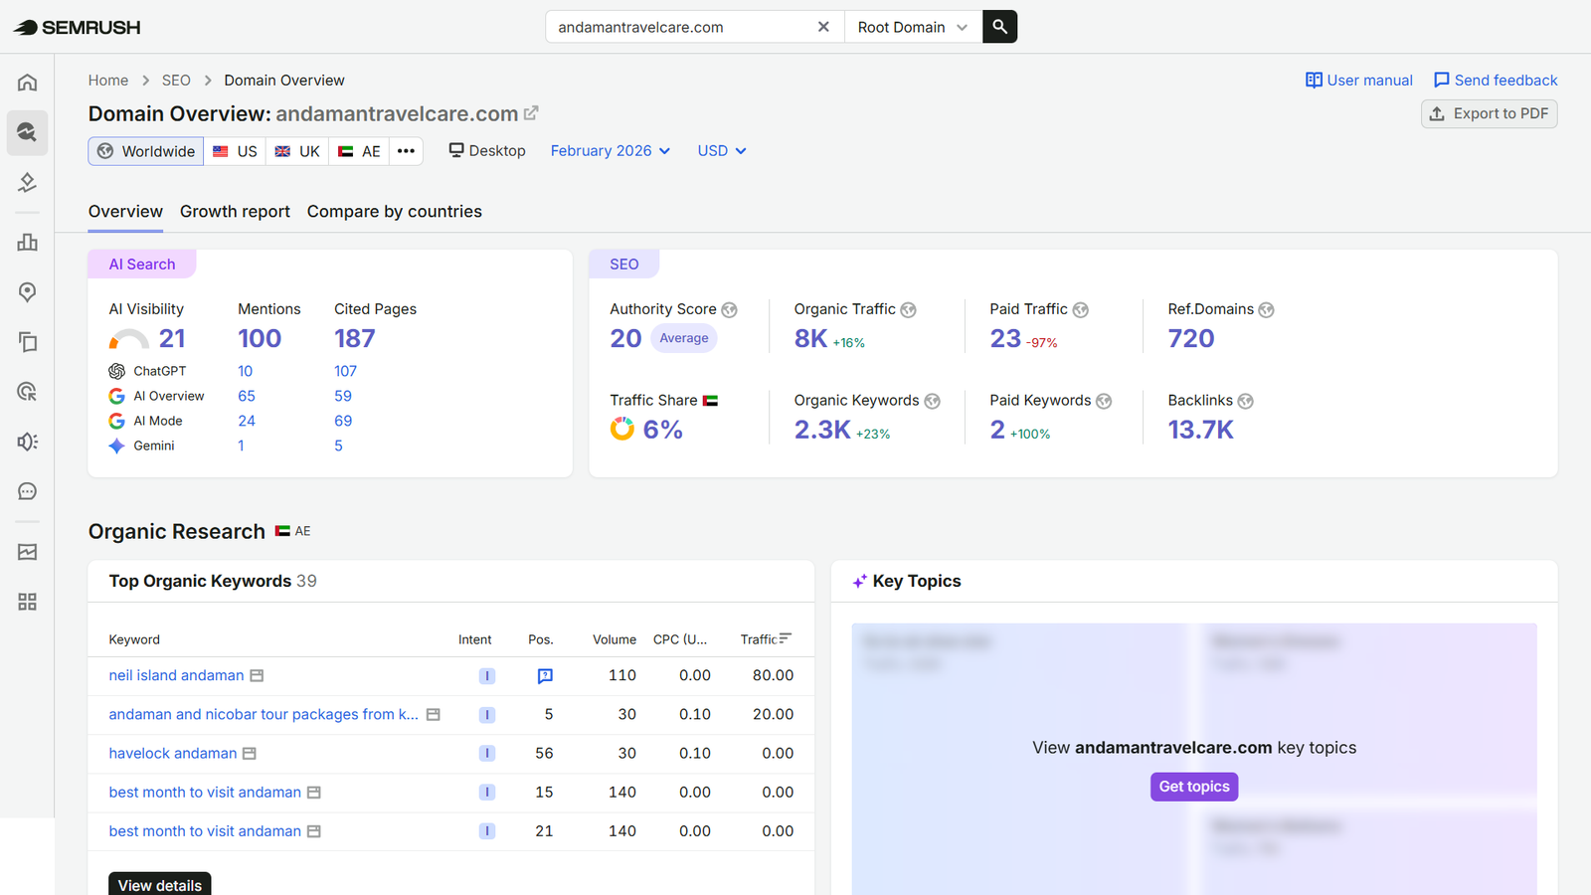Switch database to US

(x=235, y=151)
